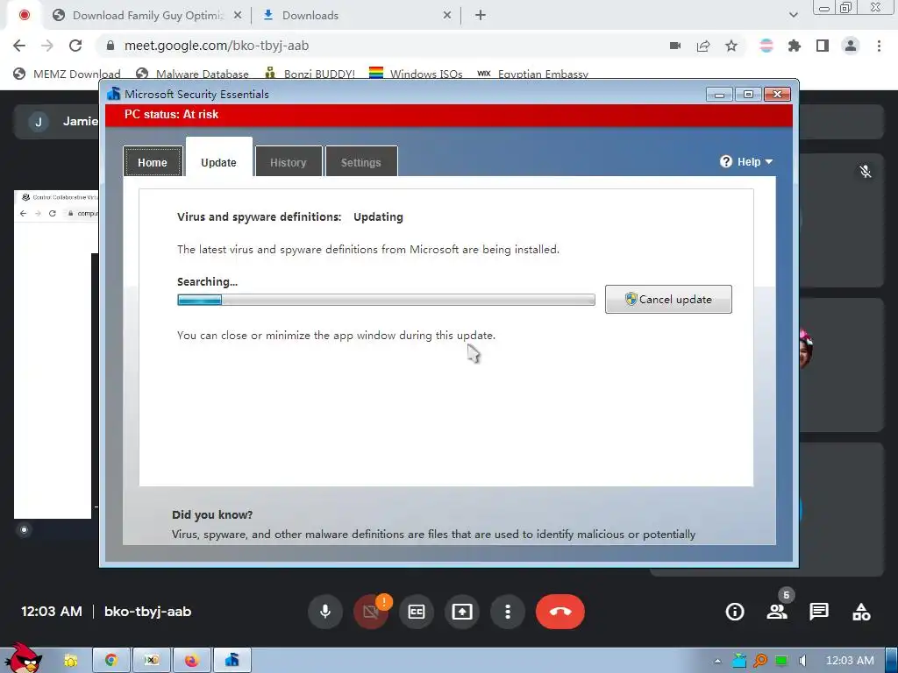Show the participants people panel

click(777, 612)
